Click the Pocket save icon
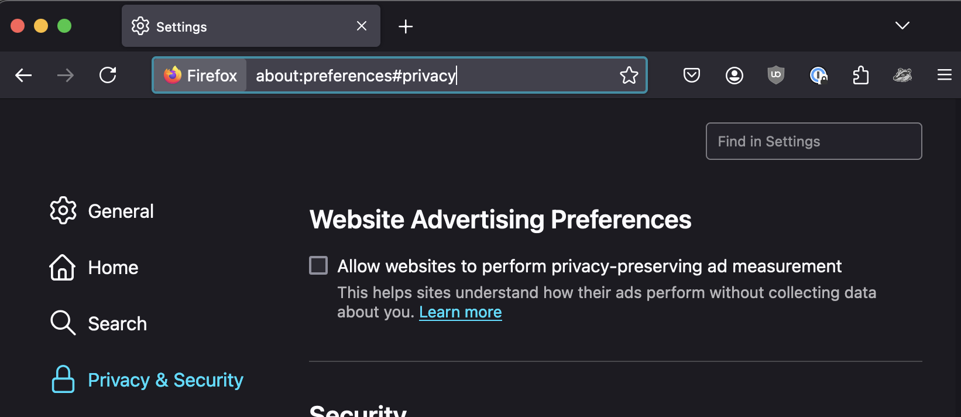961x417 pixels. 692,75
